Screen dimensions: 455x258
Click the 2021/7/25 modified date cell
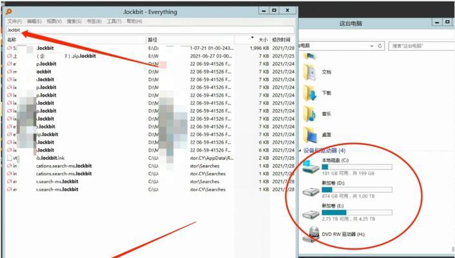pos(283,55)
